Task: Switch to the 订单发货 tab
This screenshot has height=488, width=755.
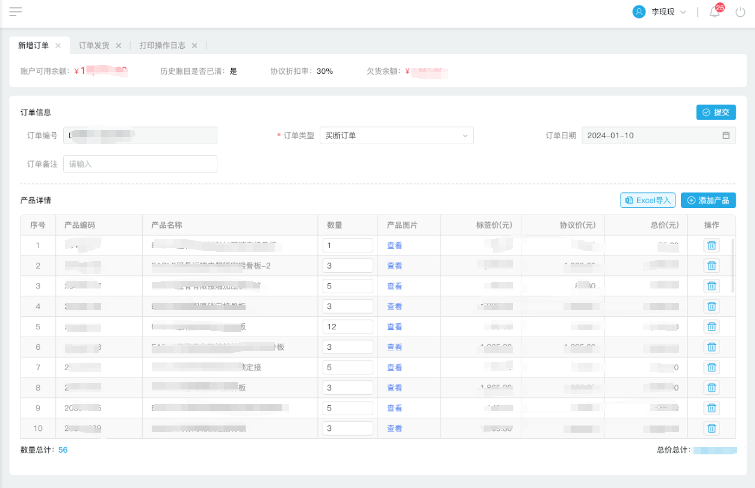Action: tap(94, 45)
